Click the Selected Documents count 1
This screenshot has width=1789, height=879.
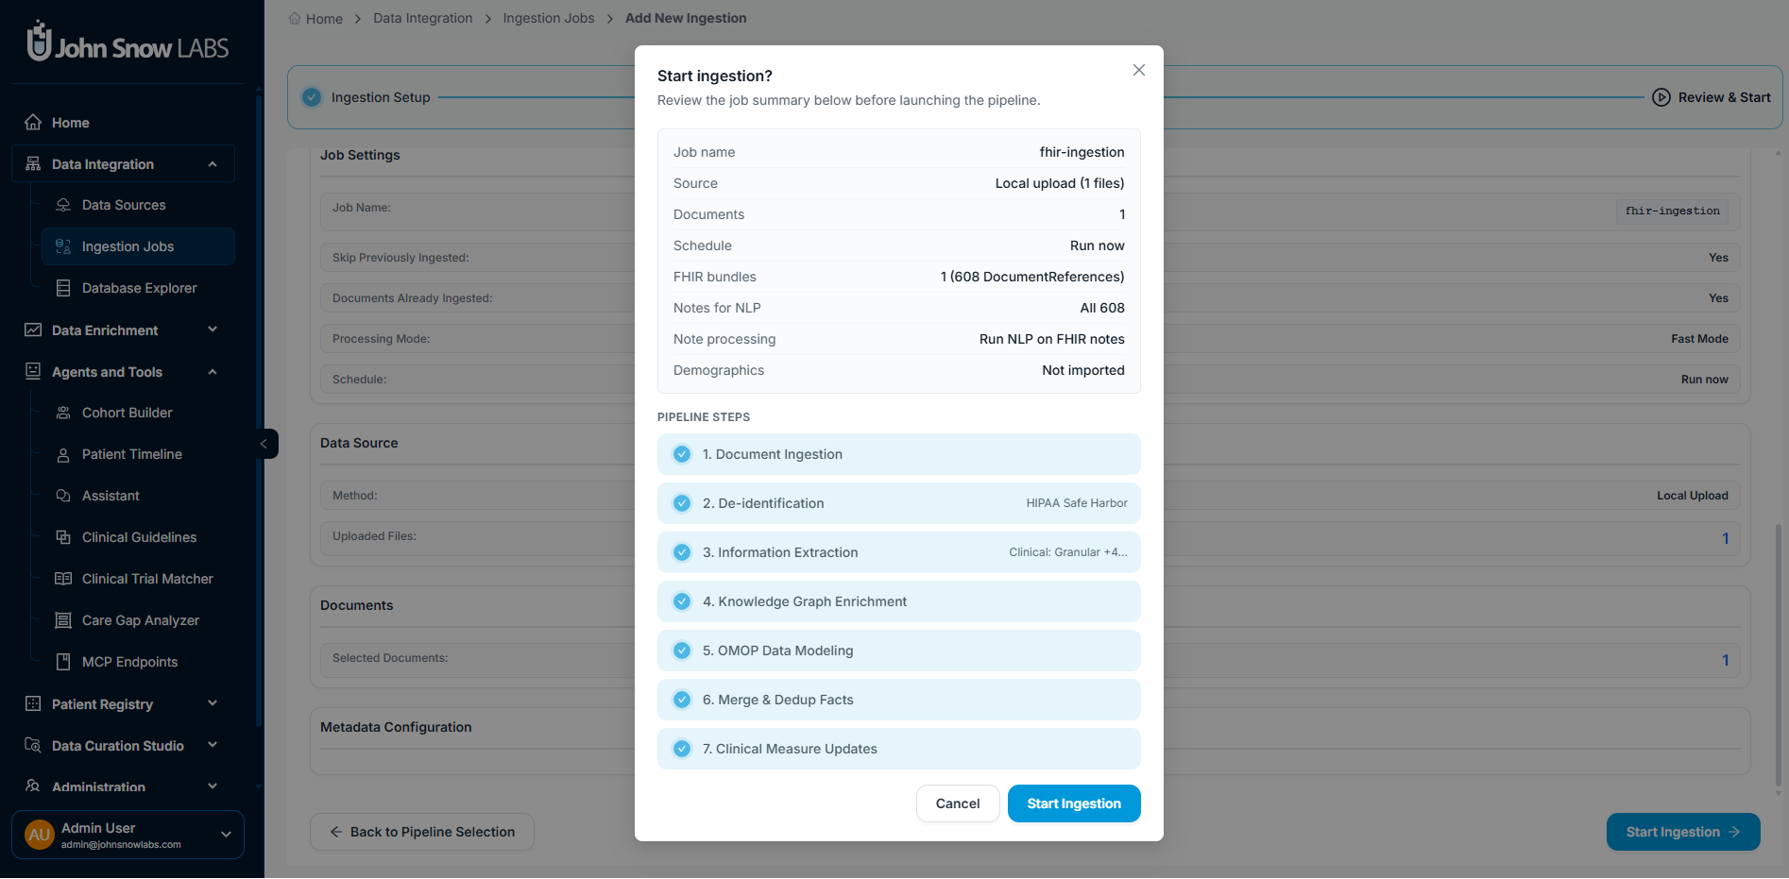coord(1725,660)
